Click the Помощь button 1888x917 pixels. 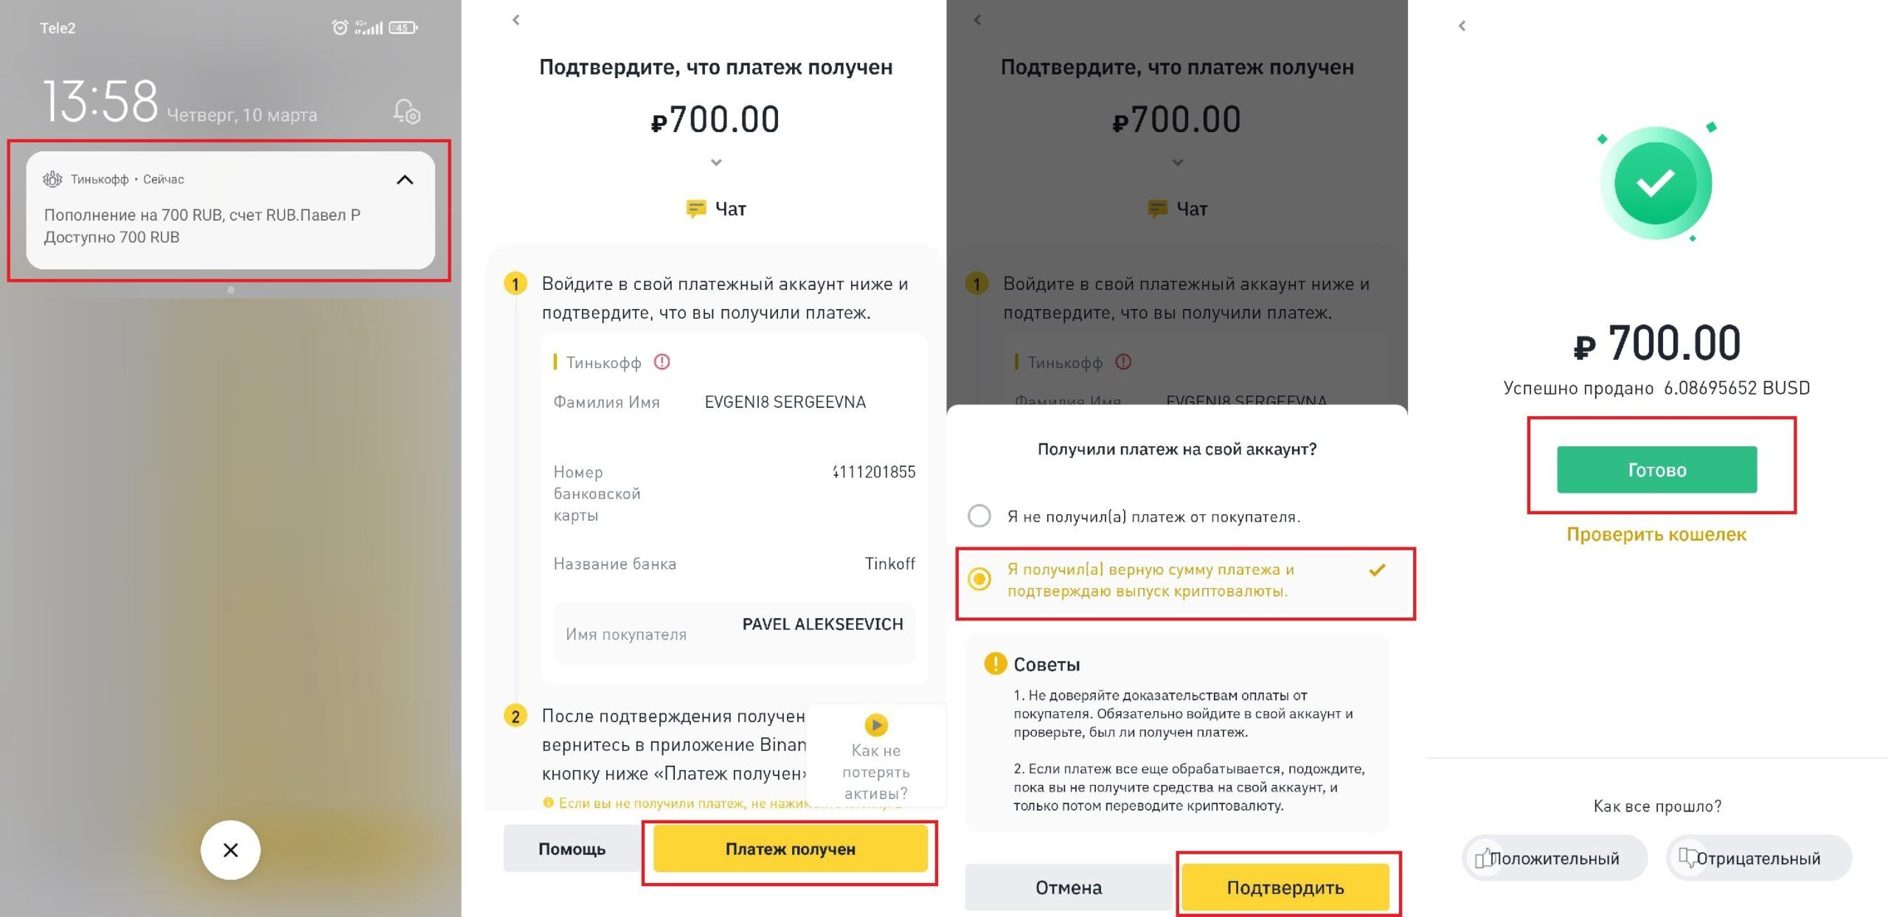(572, 848)
